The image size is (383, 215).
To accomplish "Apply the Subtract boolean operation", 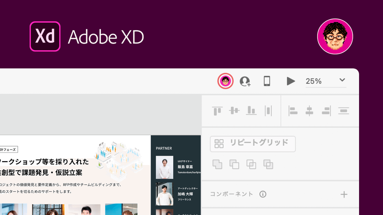I will 234,164.
